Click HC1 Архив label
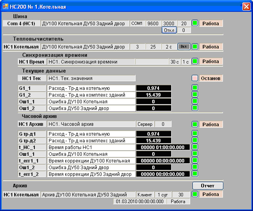Image resolution: width=253 pixels, height=211 pixels. pos(32,124)
